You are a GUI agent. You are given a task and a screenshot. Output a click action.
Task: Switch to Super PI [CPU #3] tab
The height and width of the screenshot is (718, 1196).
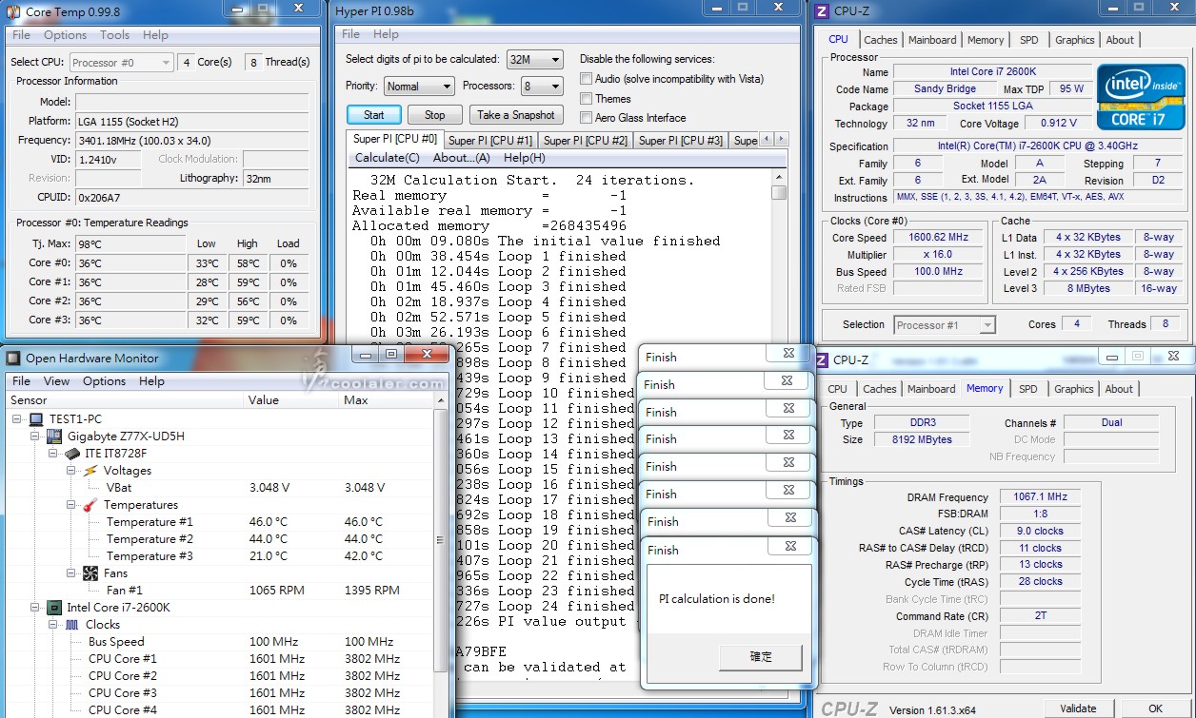[680, 141]
